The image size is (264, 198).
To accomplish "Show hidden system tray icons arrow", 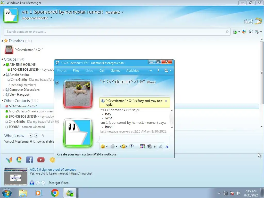I will (x=219, y=193).
